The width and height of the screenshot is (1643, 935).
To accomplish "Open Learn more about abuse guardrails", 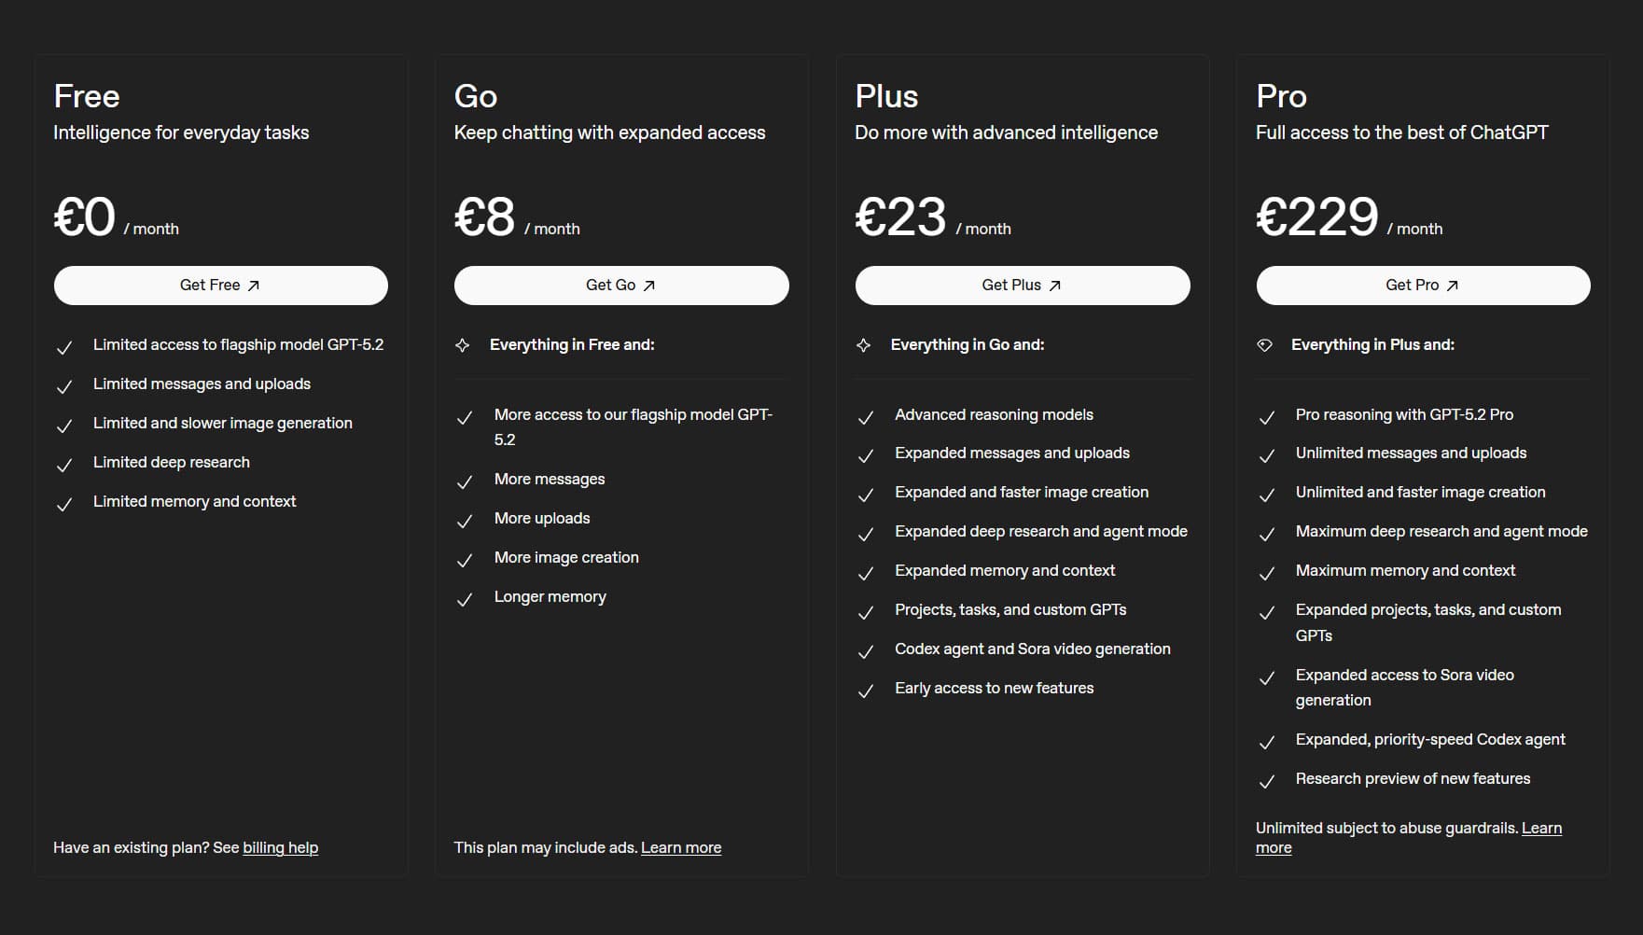I will tap(1541, 829).
